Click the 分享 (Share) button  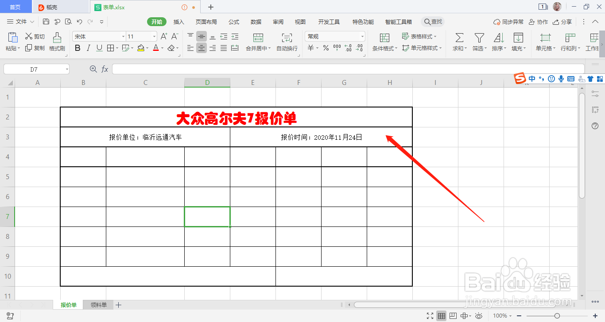562,22
